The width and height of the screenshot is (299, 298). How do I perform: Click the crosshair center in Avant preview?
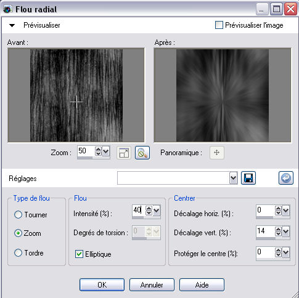point(76,102)
